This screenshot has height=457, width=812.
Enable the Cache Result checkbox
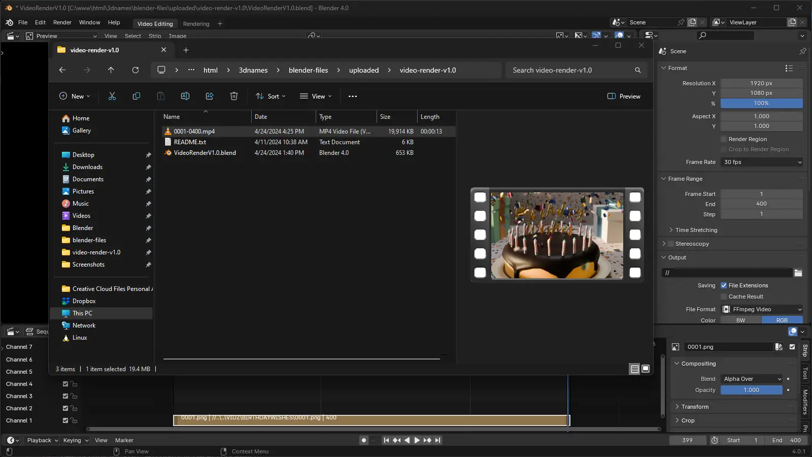[724, 297]
